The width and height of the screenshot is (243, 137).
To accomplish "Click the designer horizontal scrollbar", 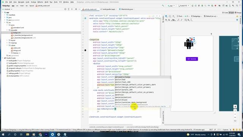I will pyautogui.click(x=191, y=124).
